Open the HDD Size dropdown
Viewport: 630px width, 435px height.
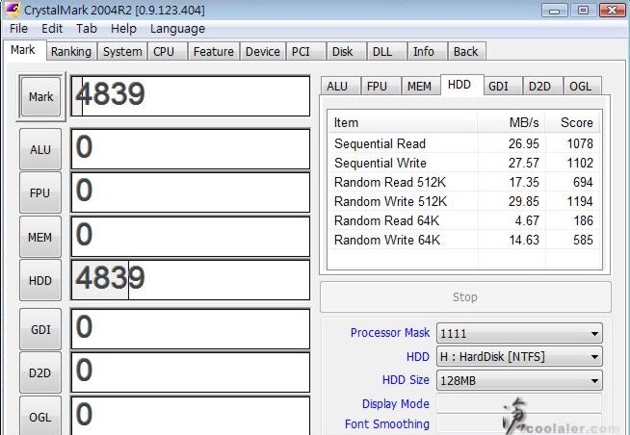(x=519, y=380)
